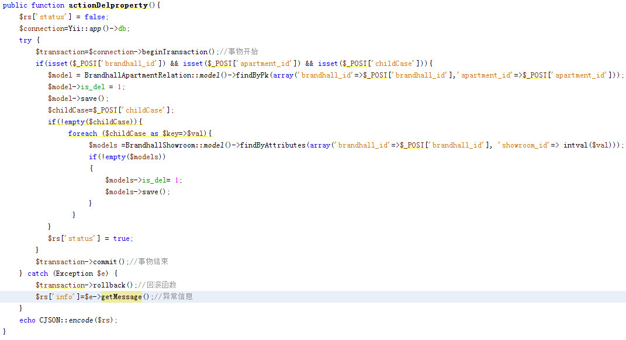
Task: Place cursor on the try keyword
Action: 25,40
